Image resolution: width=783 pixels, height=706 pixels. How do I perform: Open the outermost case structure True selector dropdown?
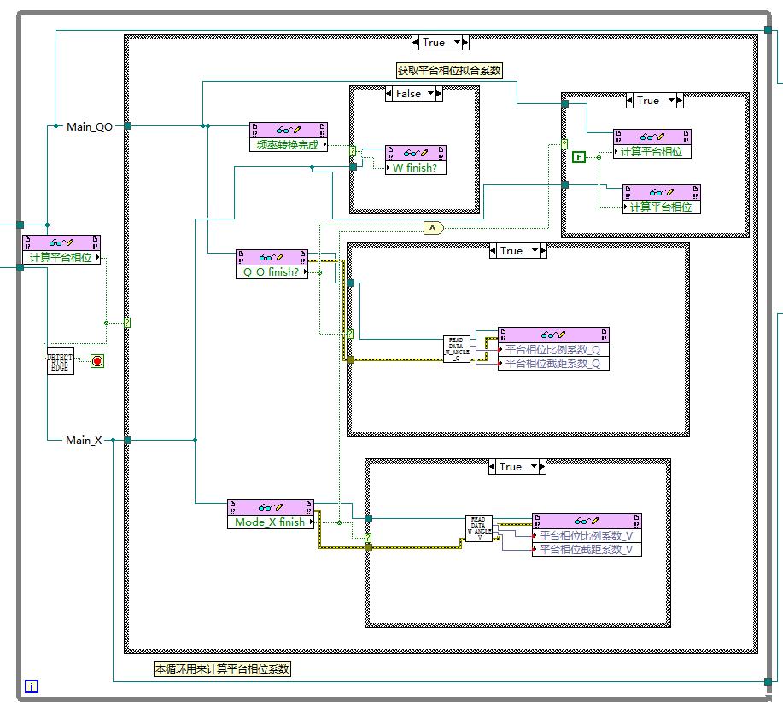tap(457, 42)
